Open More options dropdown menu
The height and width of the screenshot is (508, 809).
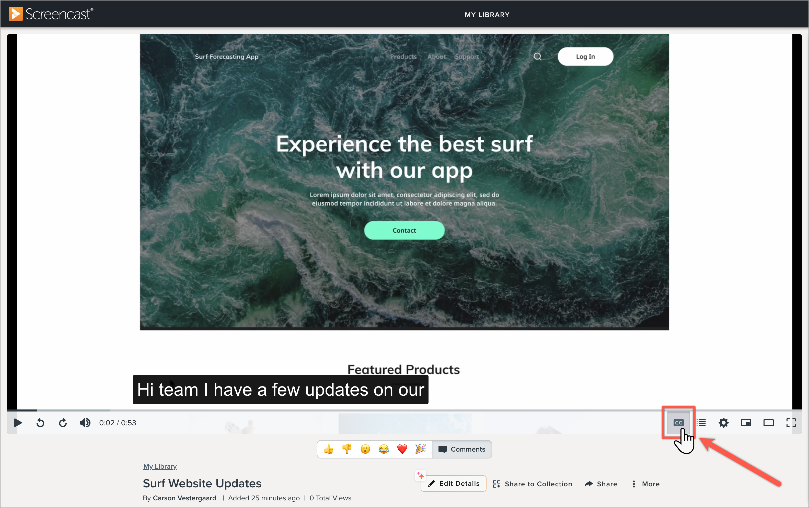(x=644, y=483)
